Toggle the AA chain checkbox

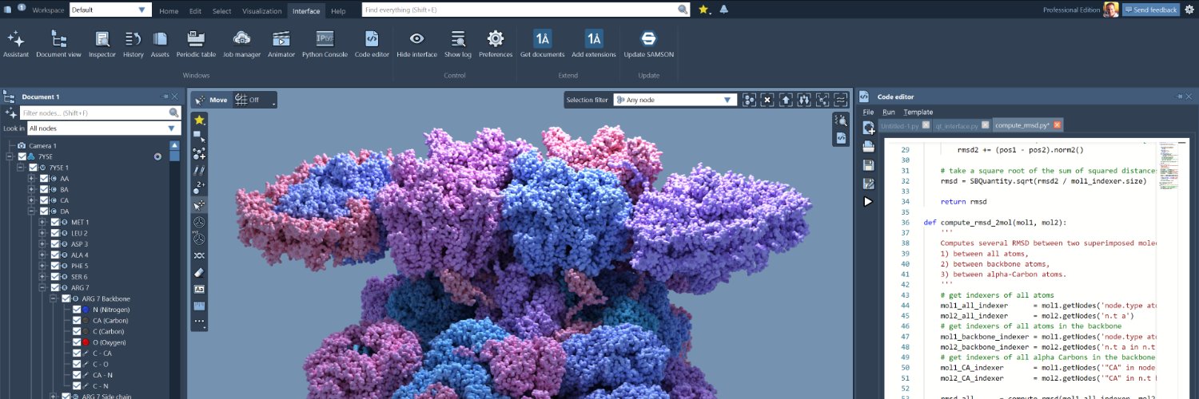44,179
